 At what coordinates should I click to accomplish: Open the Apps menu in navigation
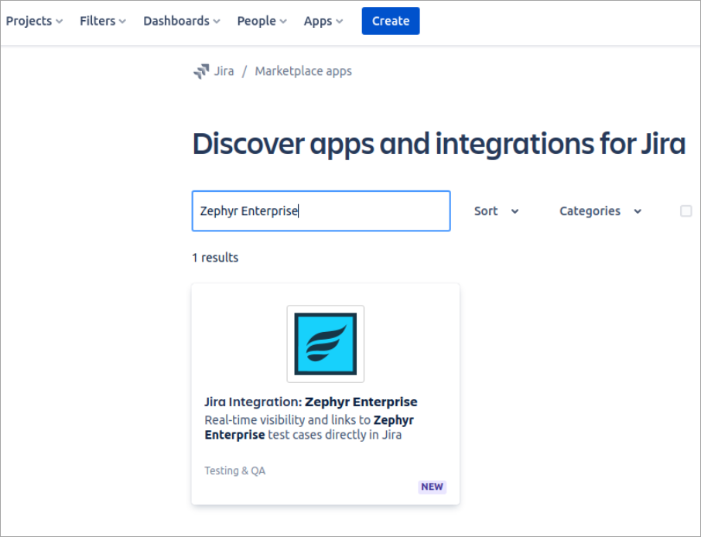pos(323,21)
